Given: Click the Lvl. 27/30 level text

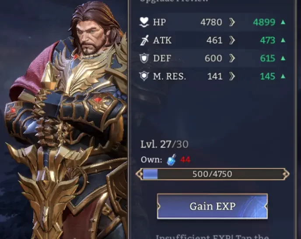Looking at the screenshot, I should coord(164,144).
